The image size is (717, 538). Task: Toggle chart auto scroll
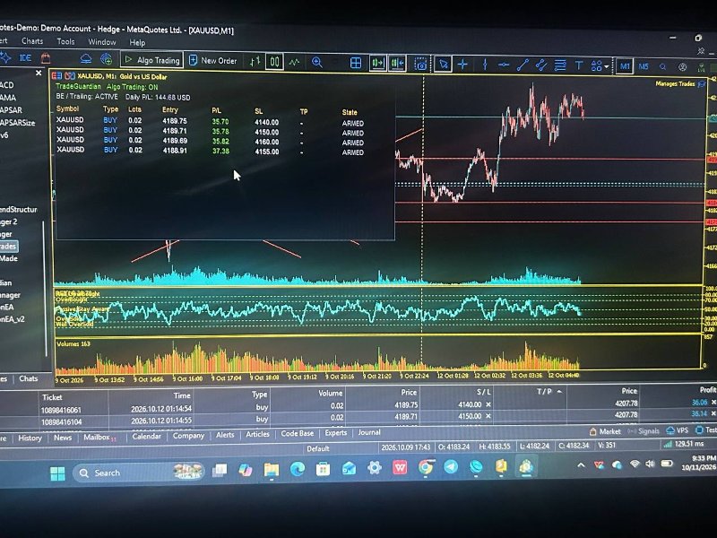(378, 64)
